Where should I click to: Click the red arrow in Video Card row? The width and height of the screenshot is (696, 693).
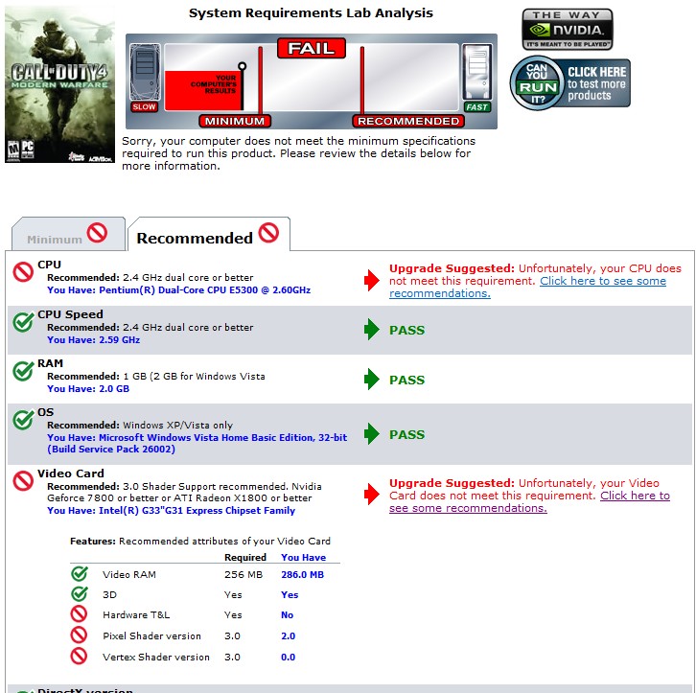(372, 495)
